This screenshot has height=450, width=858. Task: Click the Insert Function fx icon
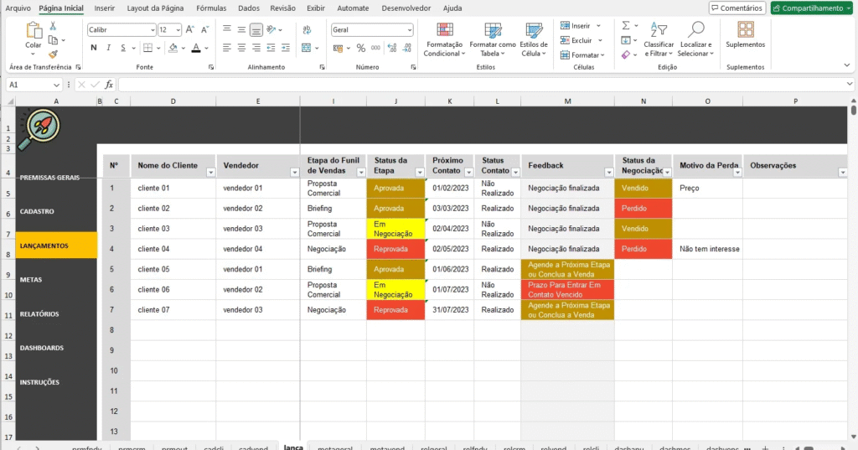coord(109,85)
